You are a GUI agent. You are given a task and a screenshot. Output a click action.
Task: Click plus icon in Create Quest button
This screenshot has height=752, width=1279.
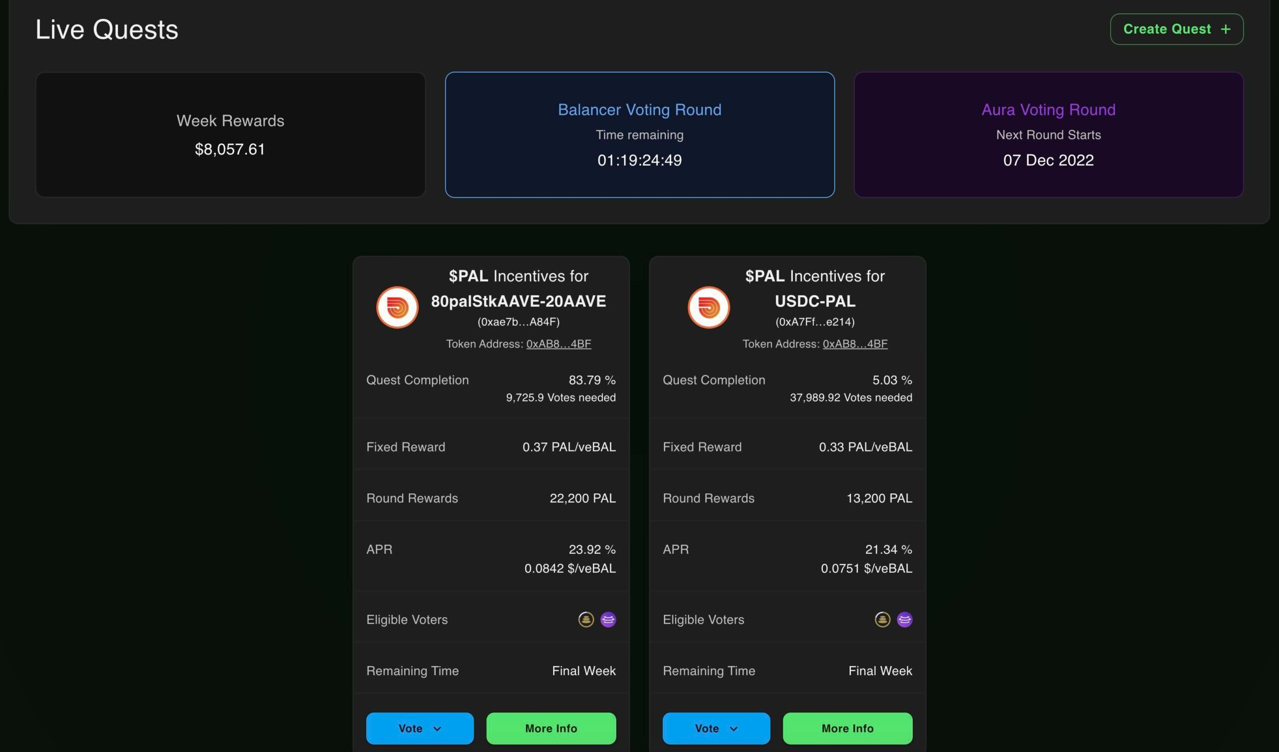[x=1226, y=29]
